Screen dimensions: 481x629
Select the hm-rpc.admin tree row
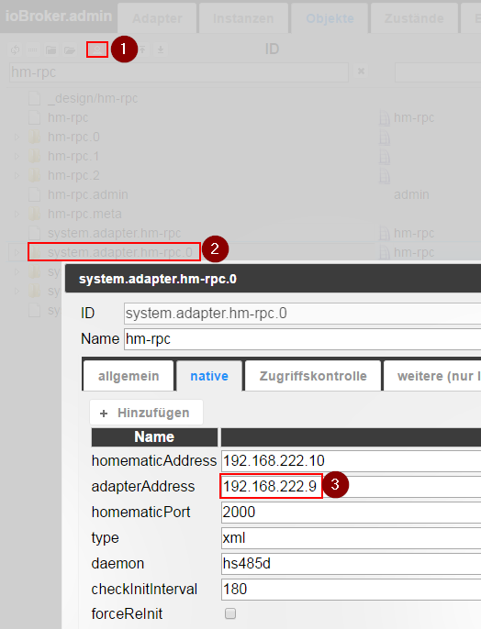(87, 194)
